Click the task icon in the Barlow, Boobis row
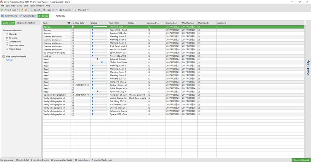Image resolution: width=311 pixels, height=162 pixels. (x=73, y=85)
